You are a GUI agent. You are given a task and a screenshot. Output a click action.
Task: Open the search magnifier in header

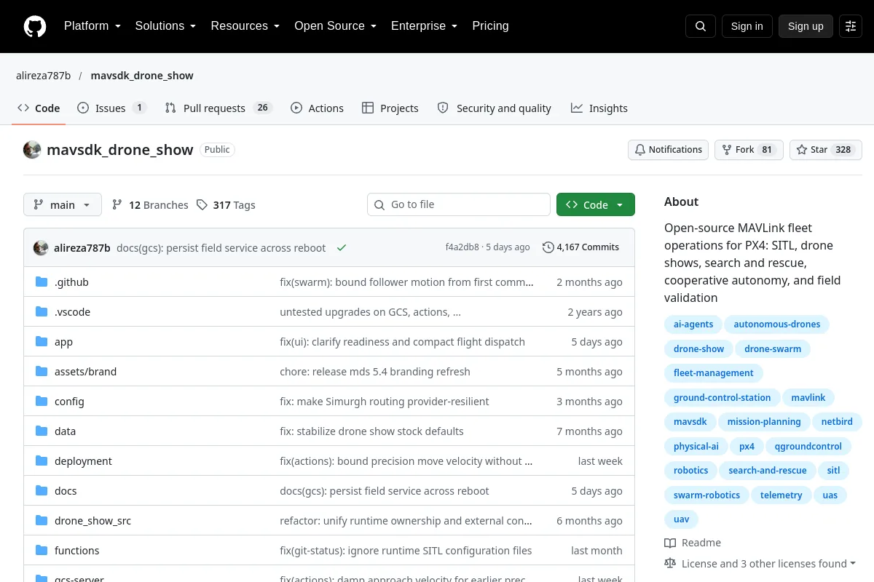point(701,26)
